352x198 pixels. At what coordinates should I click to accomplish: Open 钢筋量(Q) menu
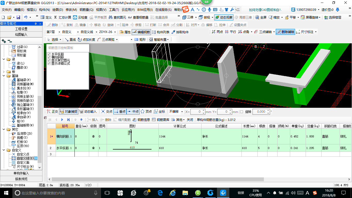click(87, 10)
